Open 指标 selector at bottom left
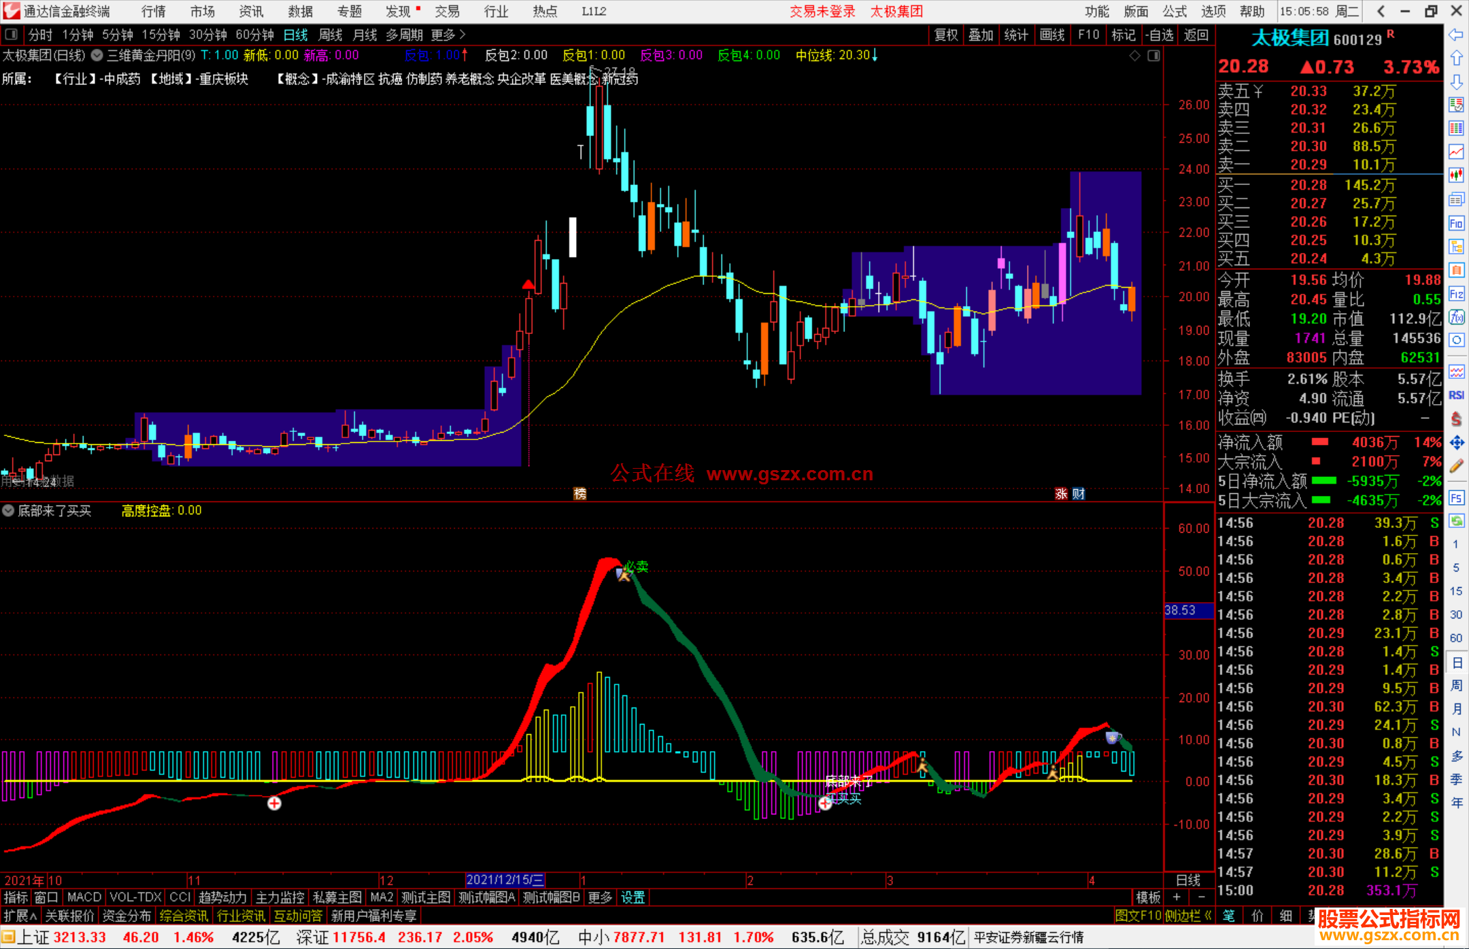 (x=16, y=897)
